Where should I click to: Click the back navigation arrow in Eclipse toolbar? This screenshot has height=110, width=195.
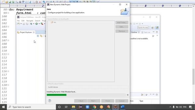pyautogui.click(x=134, y=24)
